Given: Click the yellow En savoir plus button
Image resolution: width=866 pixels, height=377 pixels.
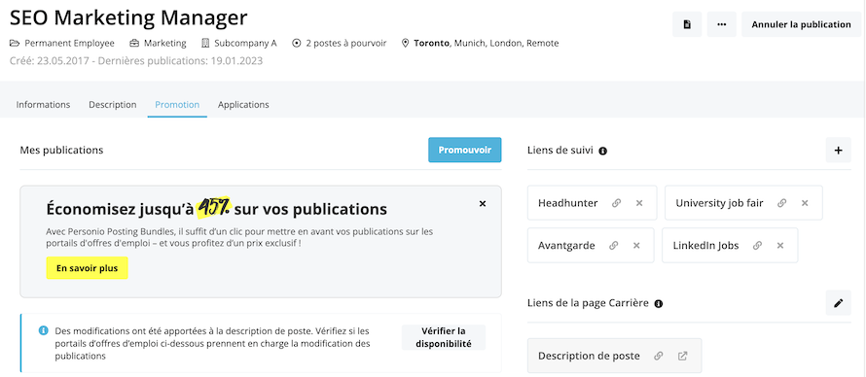Looking at the screenshot, I should pos(88,268).
